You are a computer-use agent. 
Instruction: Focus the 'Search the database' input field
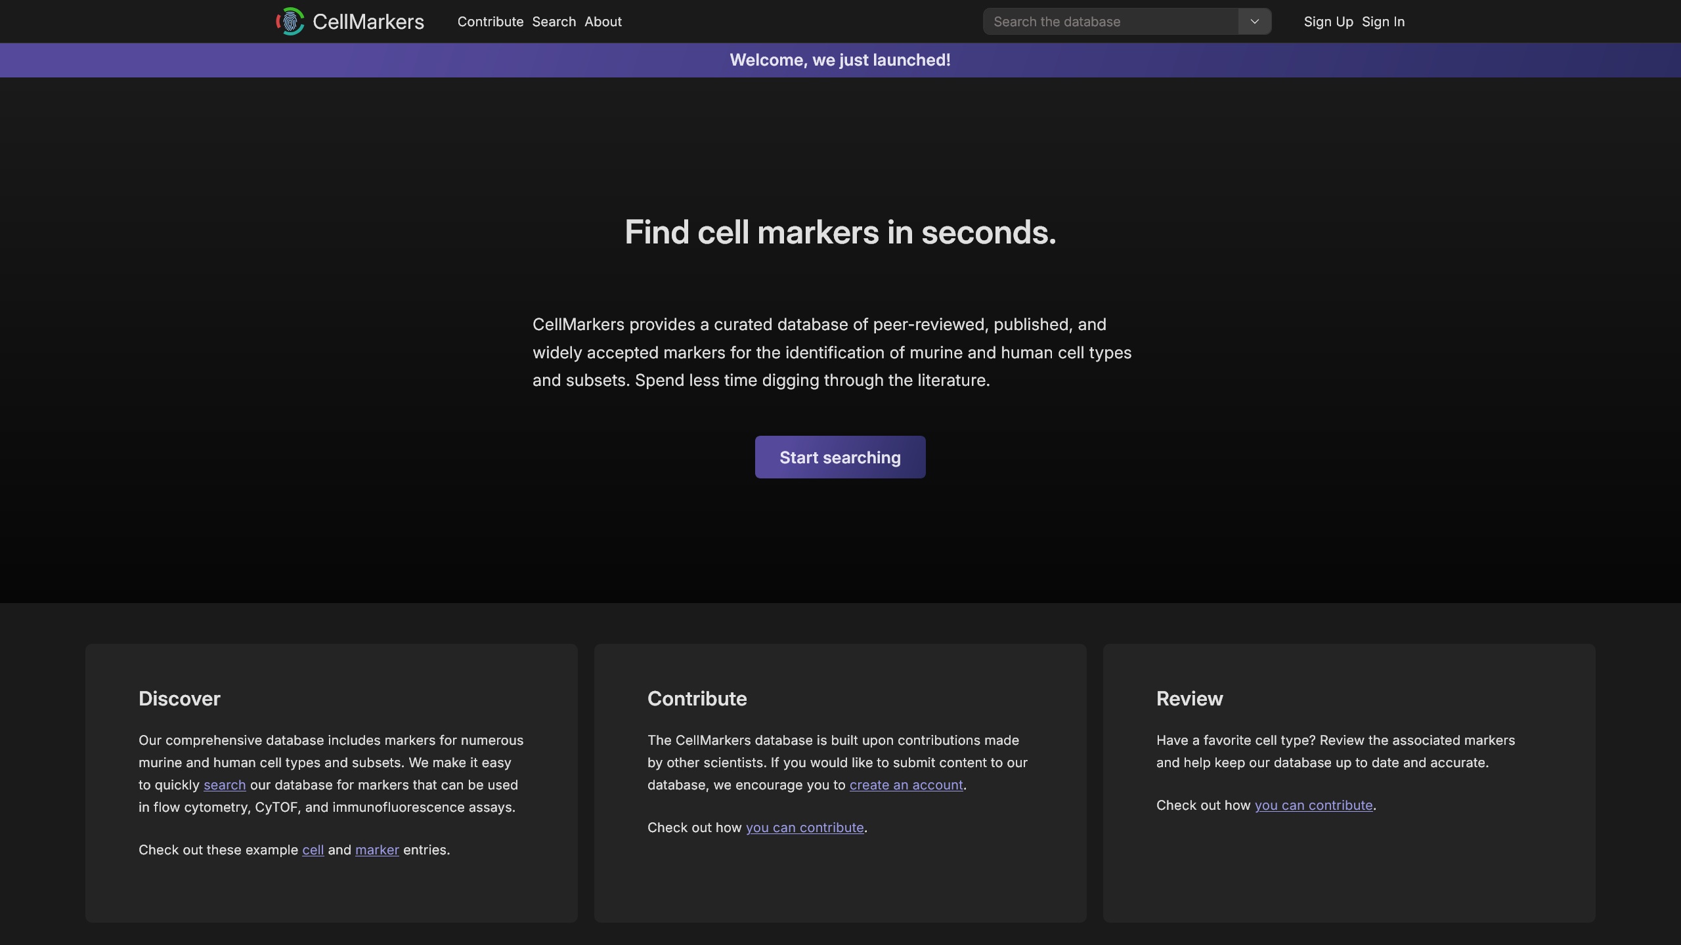click(x=1110, y=22)
